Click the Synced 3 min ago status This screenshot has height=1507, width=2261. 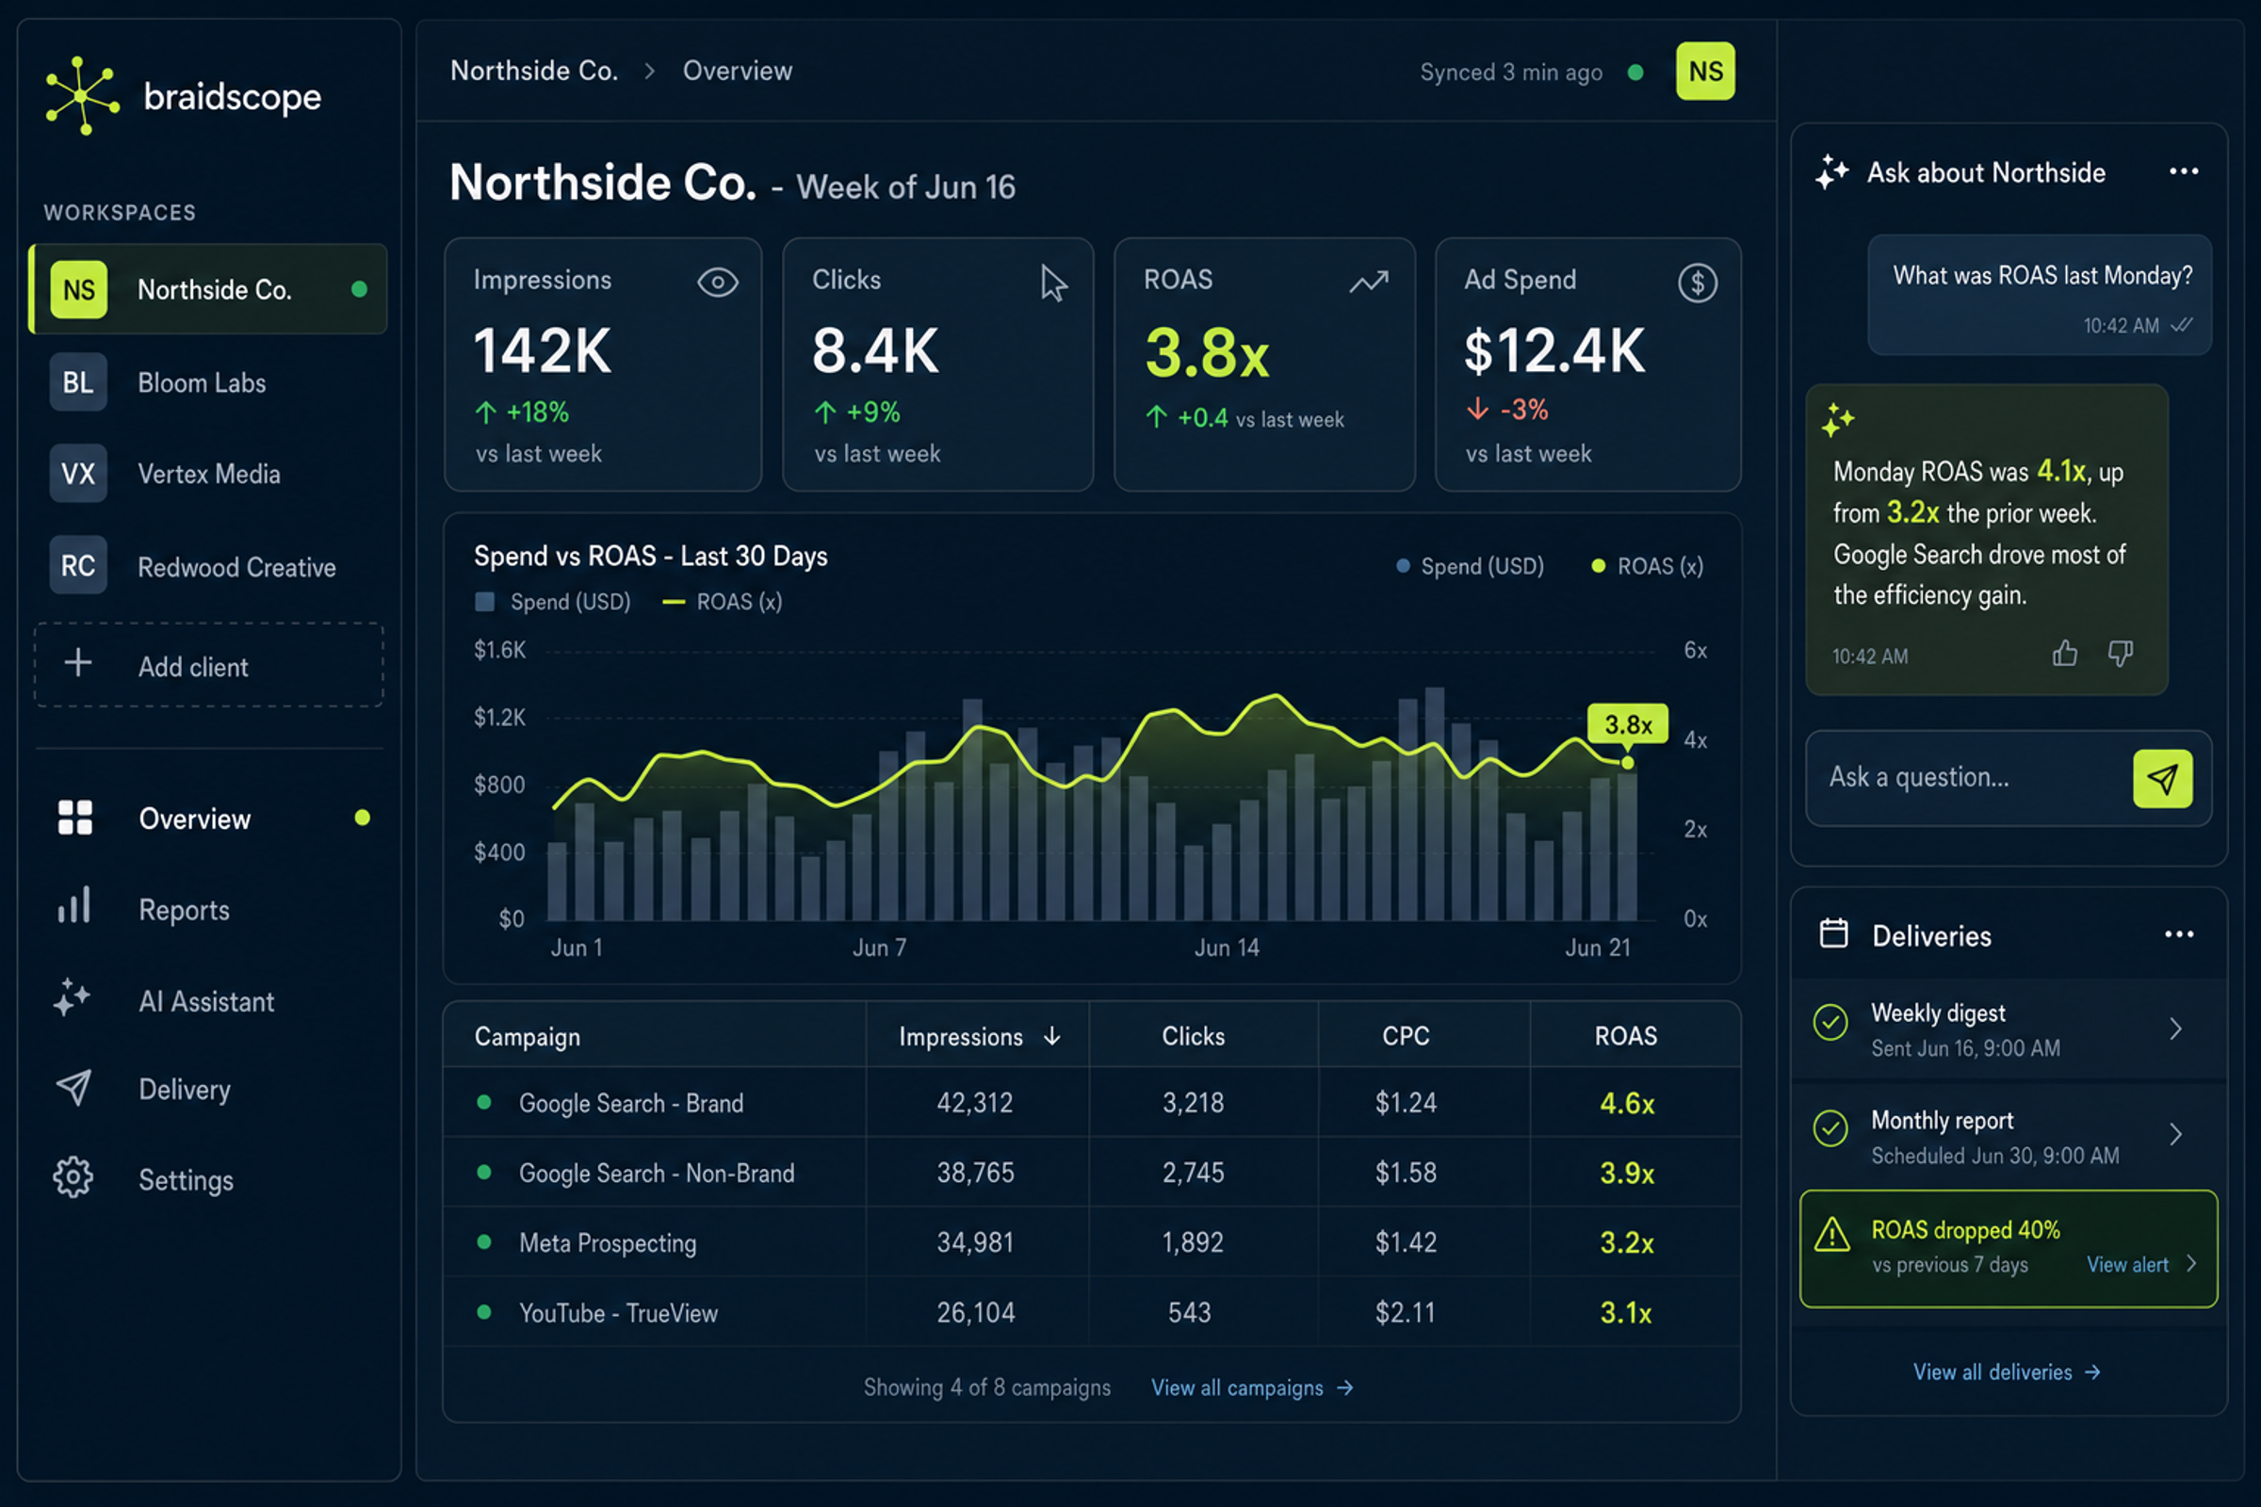[1511, 73]
